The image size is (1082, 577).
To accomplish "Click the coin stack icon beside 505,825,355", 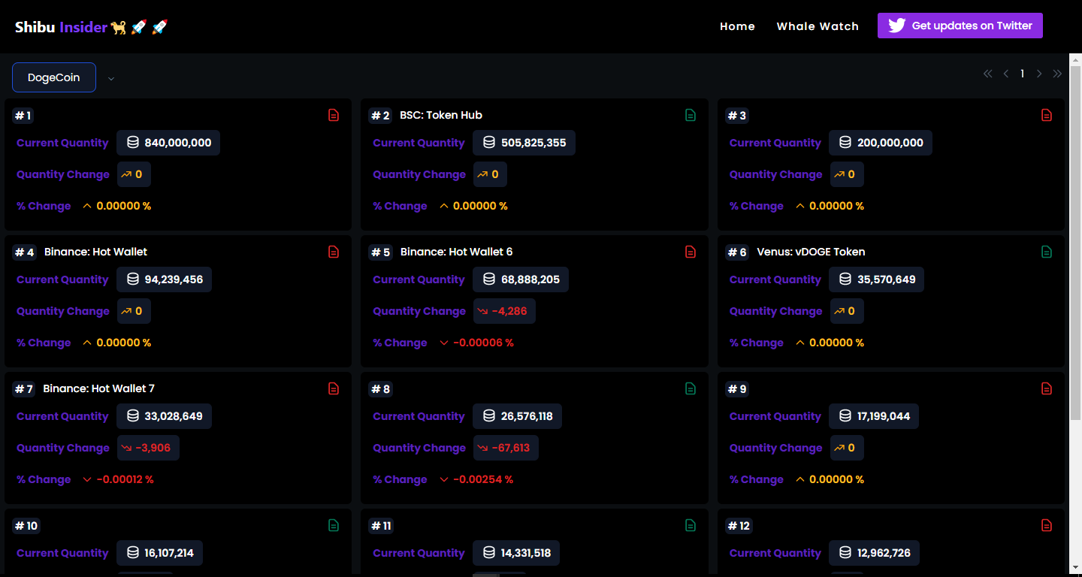I will pyautogui.click(x=489, y=143).
